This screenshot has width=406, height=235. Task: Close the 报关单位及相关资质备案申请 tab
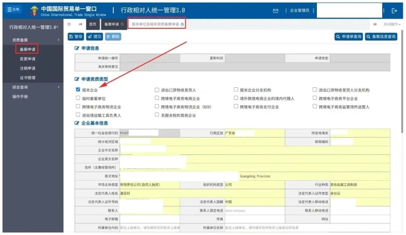(182, 24)
